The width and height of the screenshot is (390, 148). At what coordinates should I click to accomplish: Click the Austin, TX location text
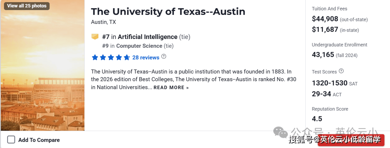click(x=103, y=22)
